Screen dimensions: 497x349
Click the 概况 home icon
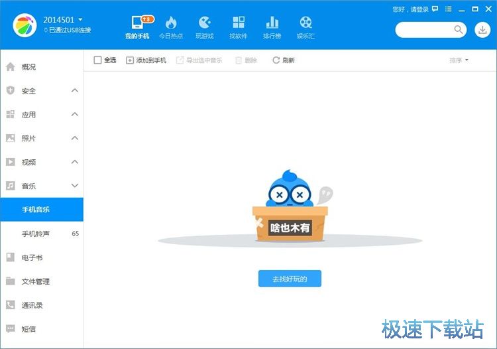click(11, 66)
